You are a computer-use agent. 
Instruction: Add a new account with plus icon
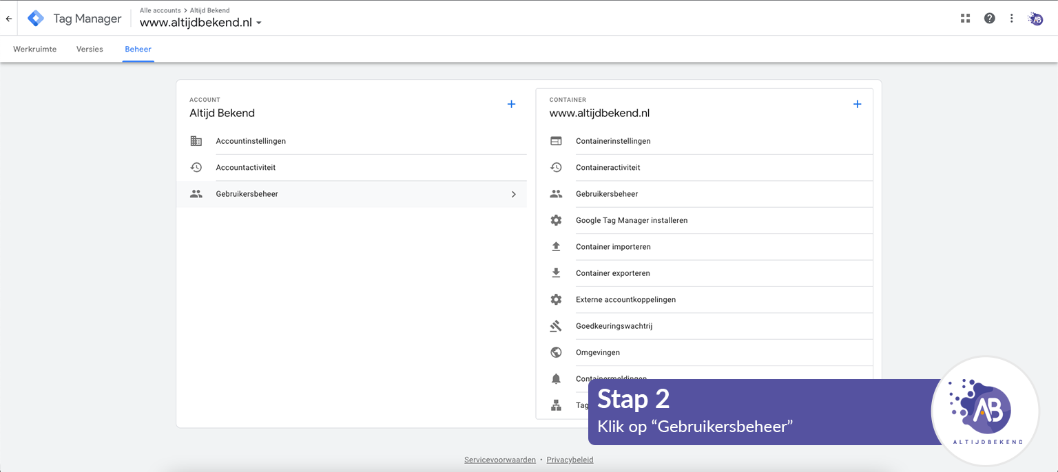[x=511, y=105]
